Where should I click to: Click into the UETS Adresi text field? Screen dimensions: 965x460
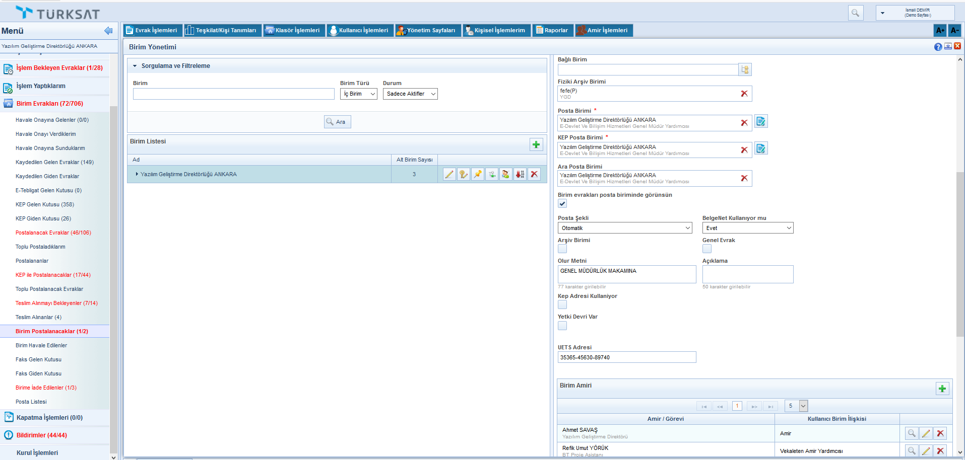626,357
